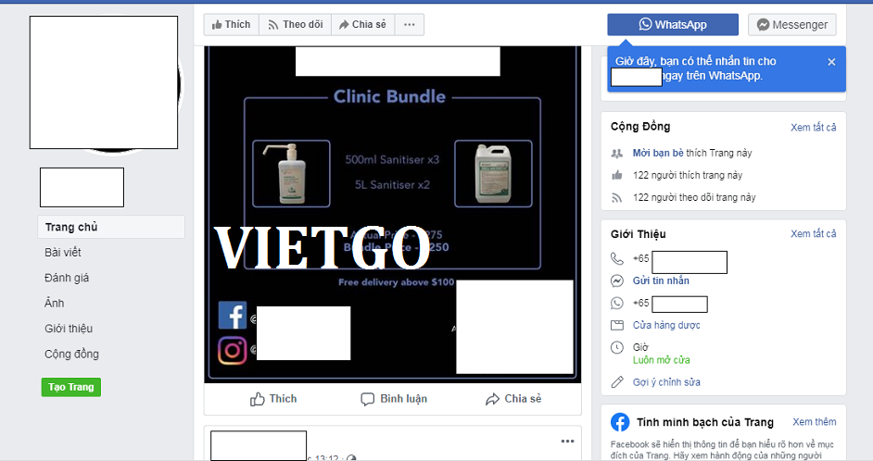
Task: Click the Cộng Đồng section heading
Action: pyautogui.click(x=640, y=127)
